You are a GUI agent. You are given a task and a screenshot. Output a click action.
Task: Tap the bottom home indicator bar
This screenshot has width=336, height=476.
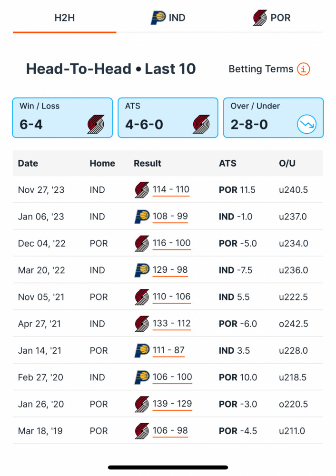click(x=168, y=467)
